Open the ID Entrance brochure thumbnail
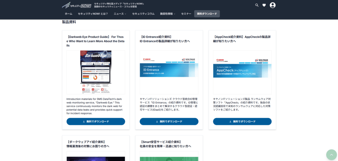The image size is (338, 161). 169,72
